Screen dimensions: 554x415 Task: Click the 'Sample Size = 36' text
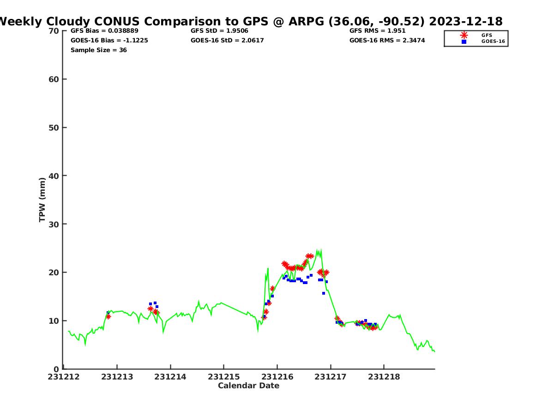pos(99,50)
